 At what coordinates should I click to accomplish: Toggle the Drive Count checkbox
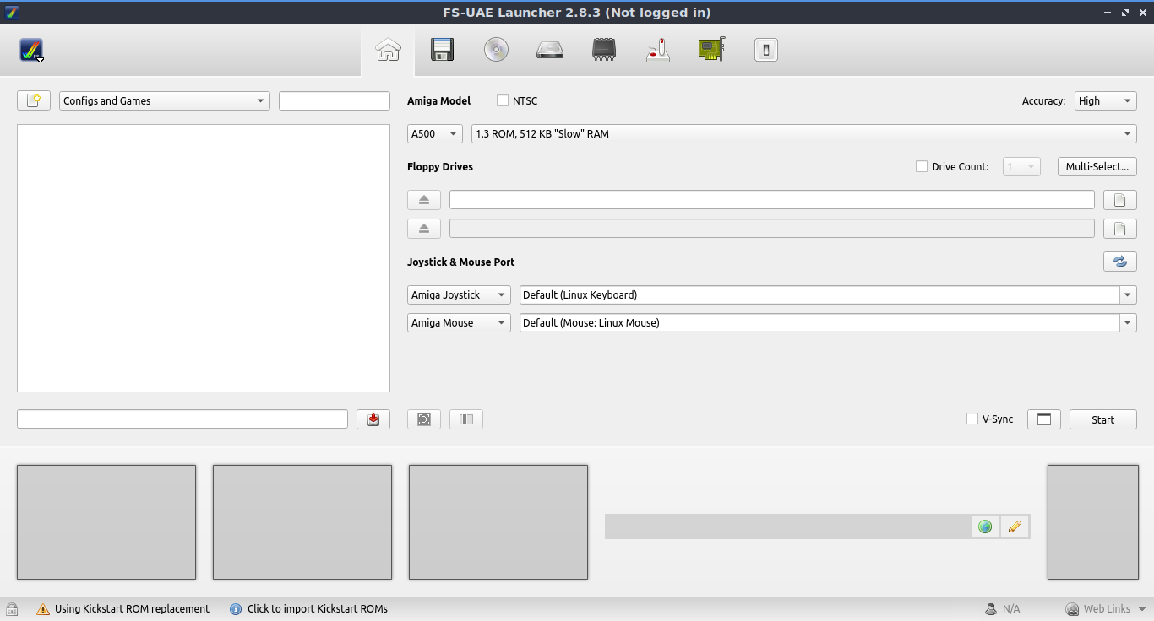point(922,166)
